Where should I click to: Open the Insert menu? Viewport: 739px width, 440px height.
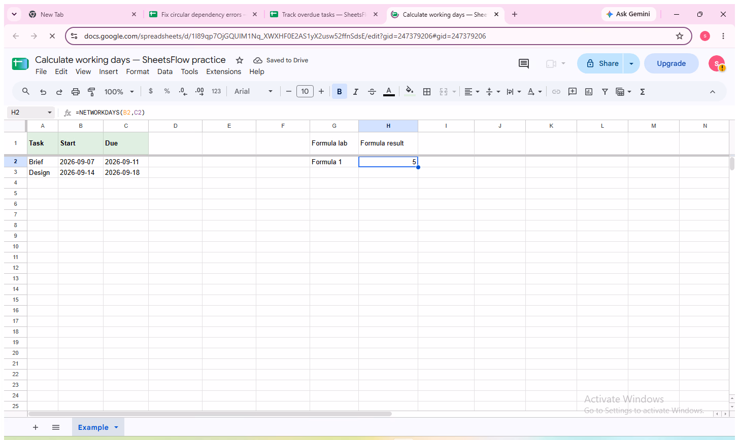coord(108,71)
